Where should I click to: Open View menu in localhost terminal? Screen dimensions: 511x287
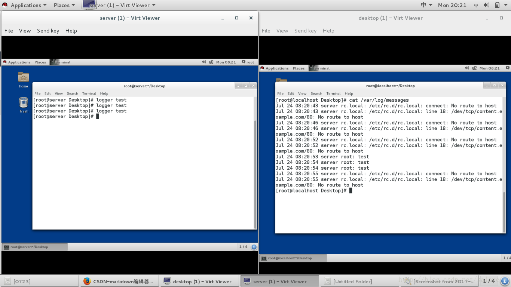coord(302,93)
